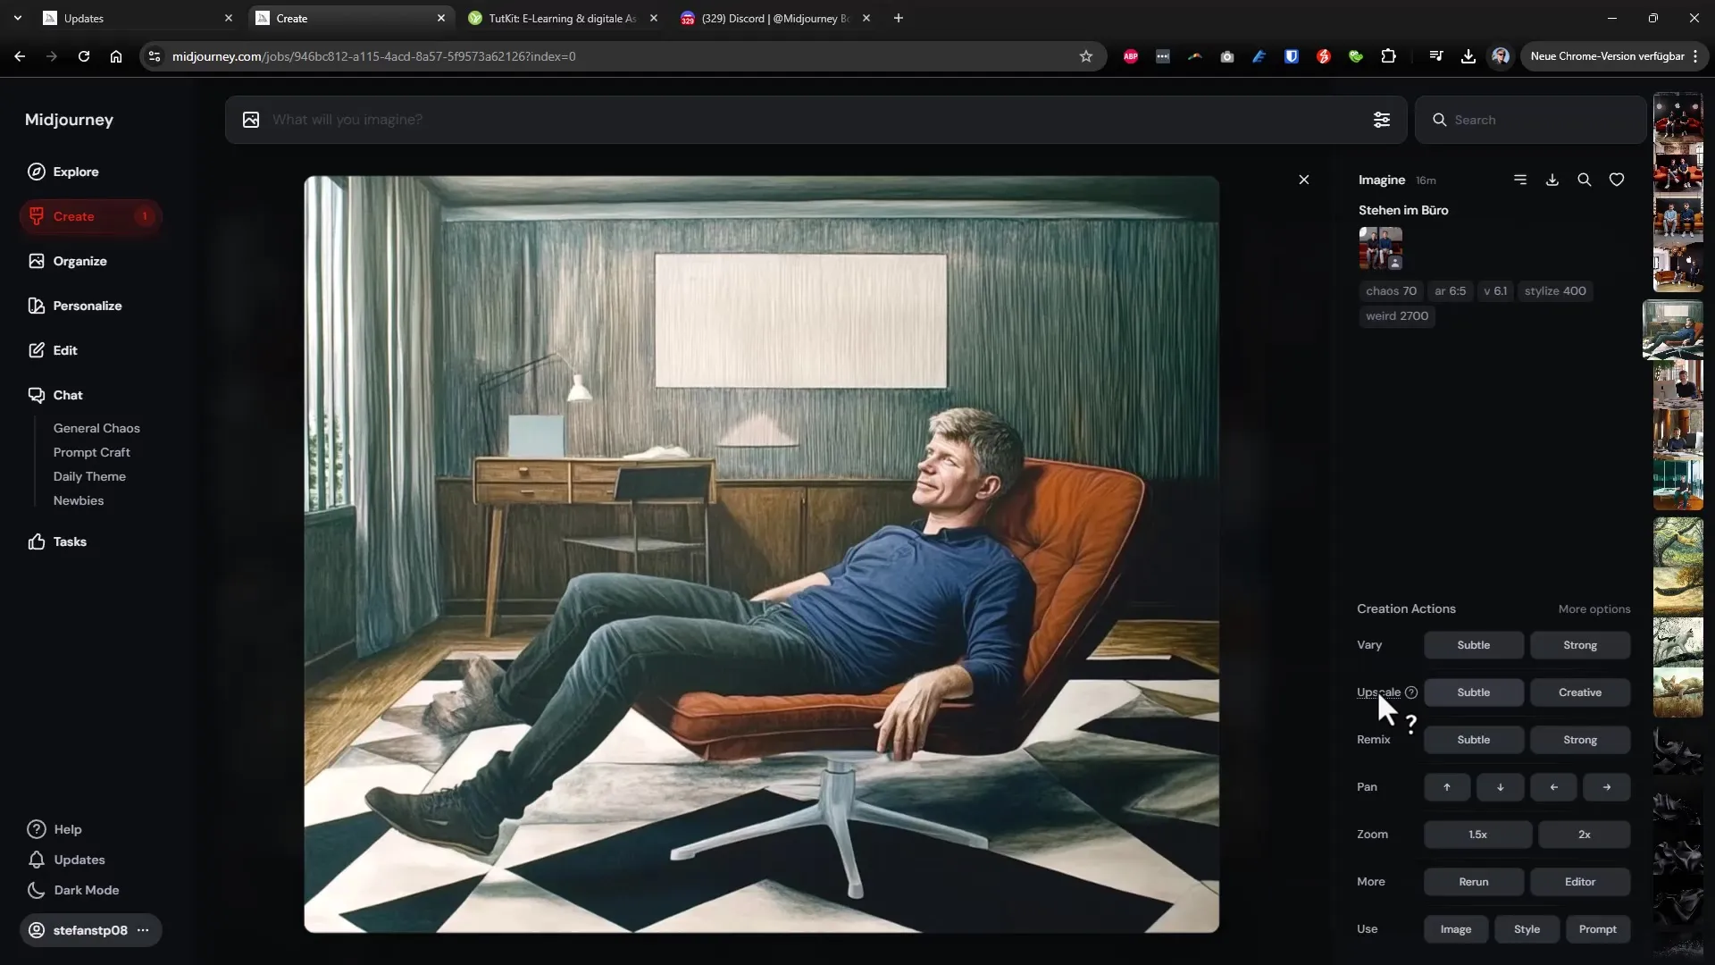This screenshot has height=965, width=1715.
Task: Bookmark this page with star icon
Action: point(1086,56)
